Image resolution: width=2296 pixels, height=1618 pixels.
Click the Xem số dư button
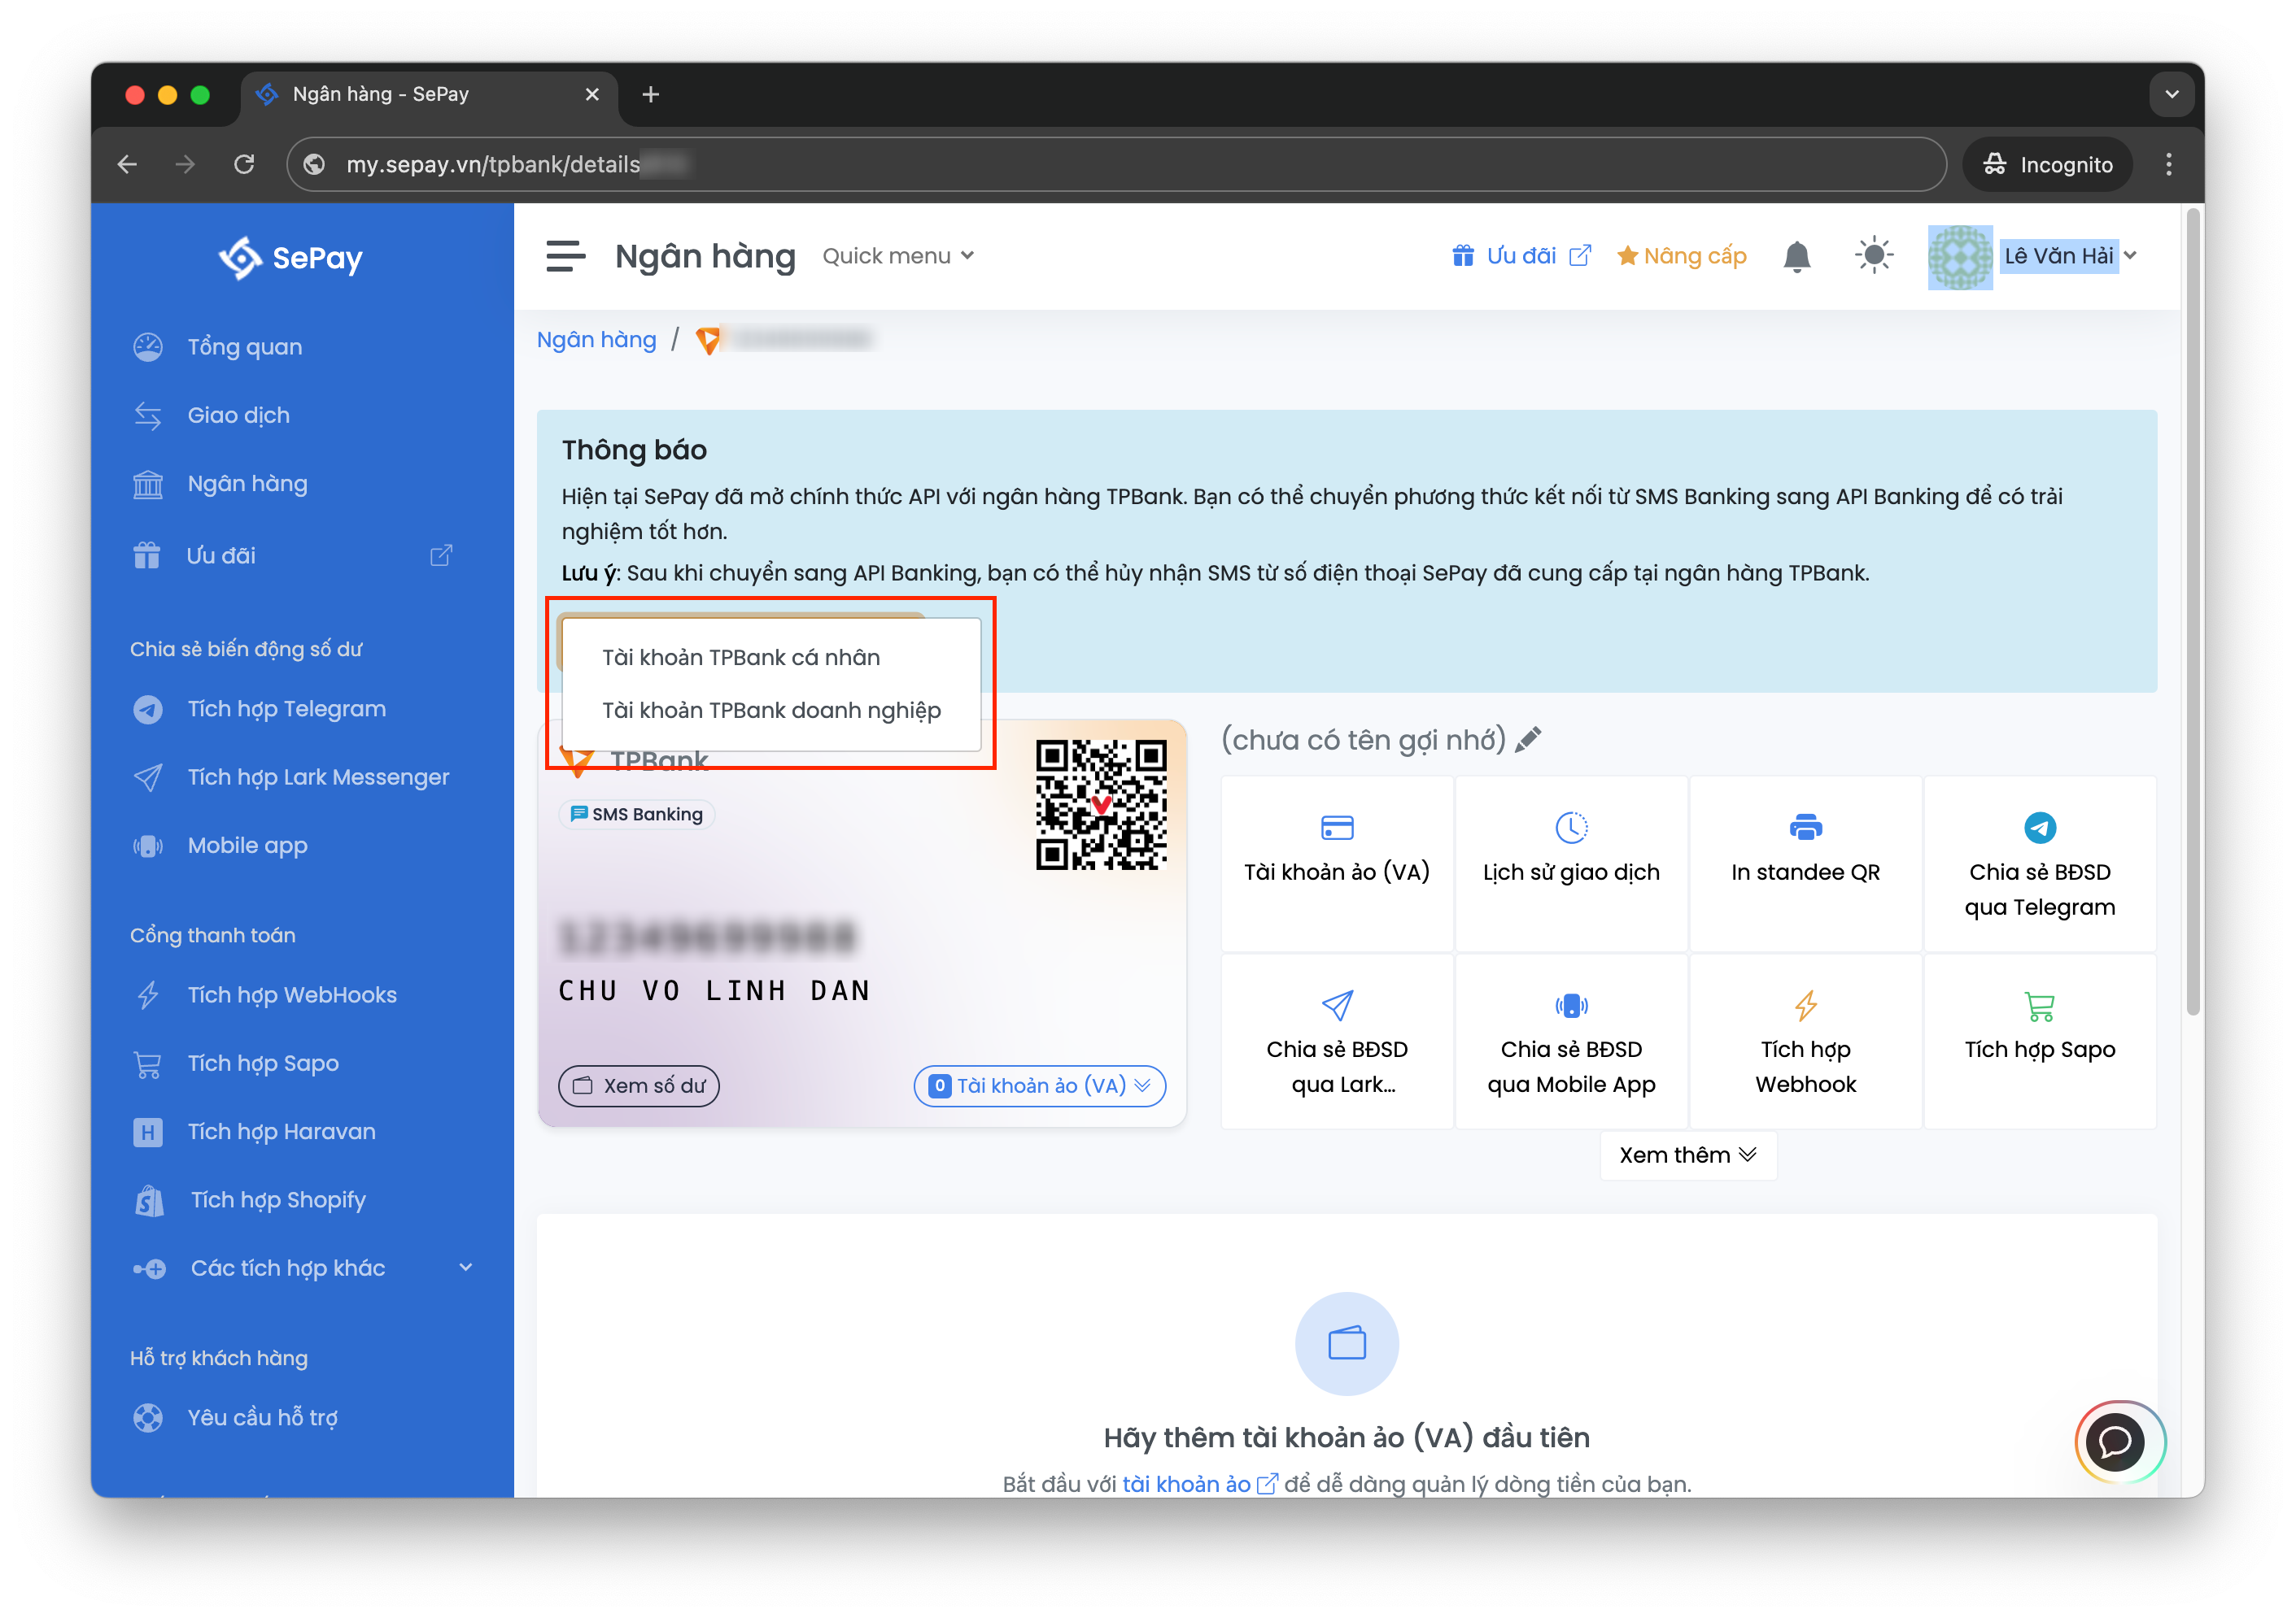coord(638,1086)
